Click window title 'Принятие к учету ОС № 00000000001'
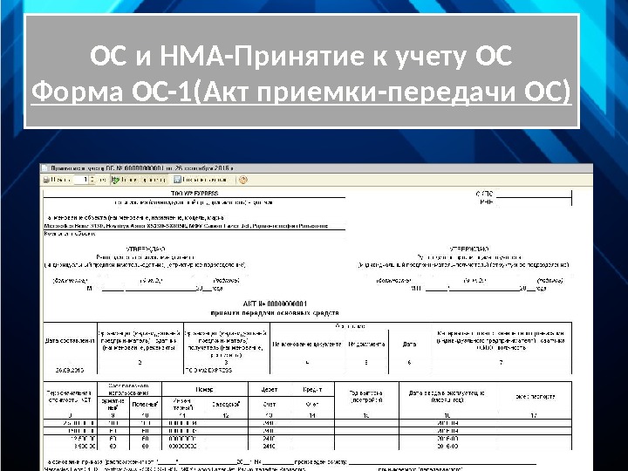Viewport: 628px width, 471px height. click(141, 168)
